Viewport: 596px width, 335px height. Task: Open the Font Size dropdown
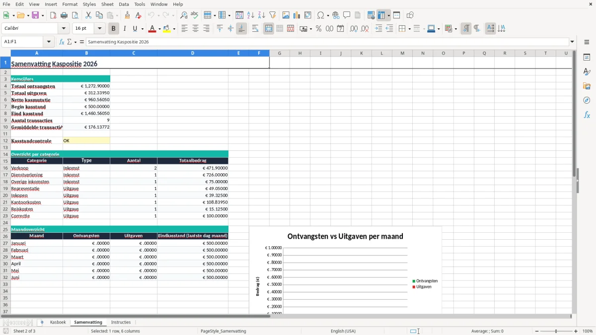click(x=100, y=29)
